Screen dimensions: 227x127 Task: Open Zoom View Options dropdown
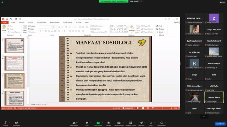135,1
